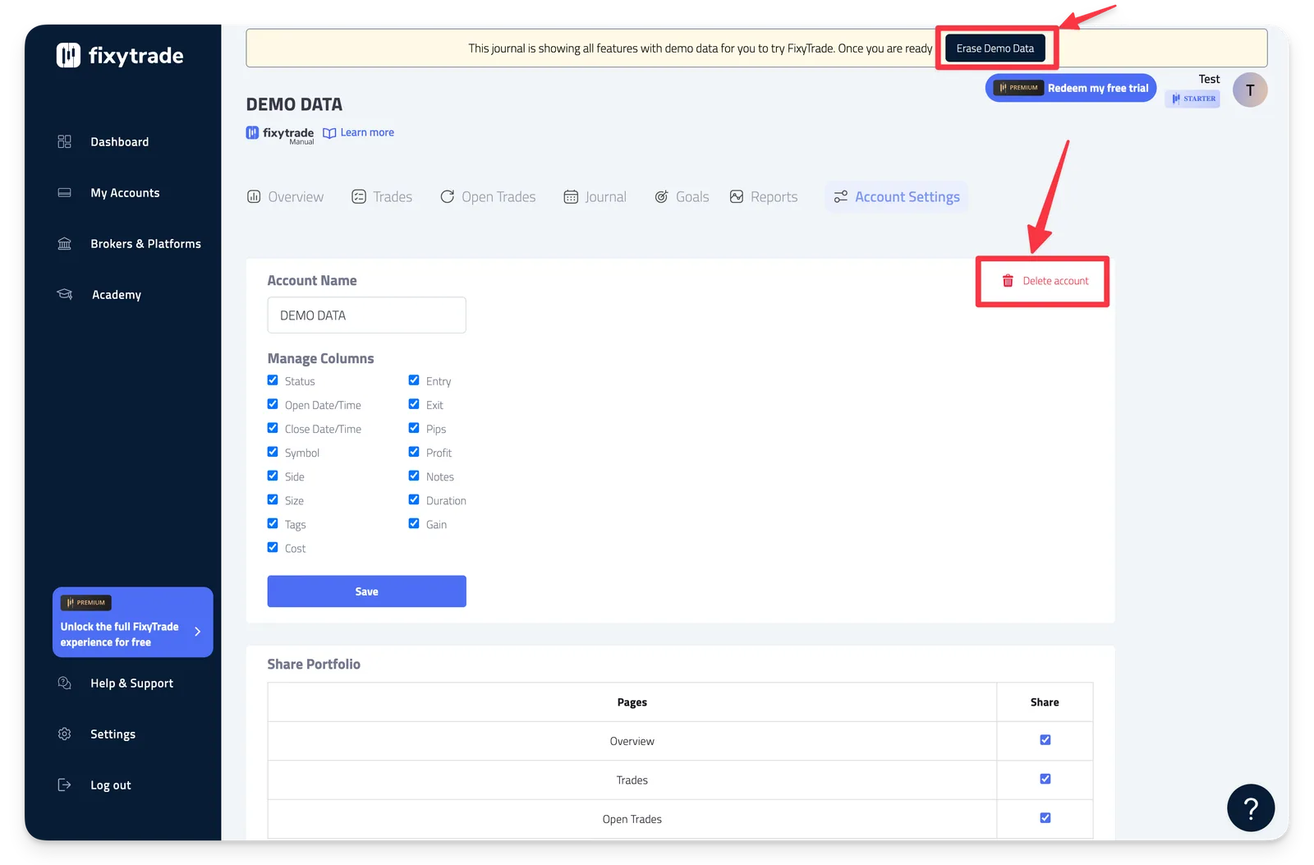Toggle sharing for the Overview page
Screen dimensions: 1314x865
click(1045, 740)
